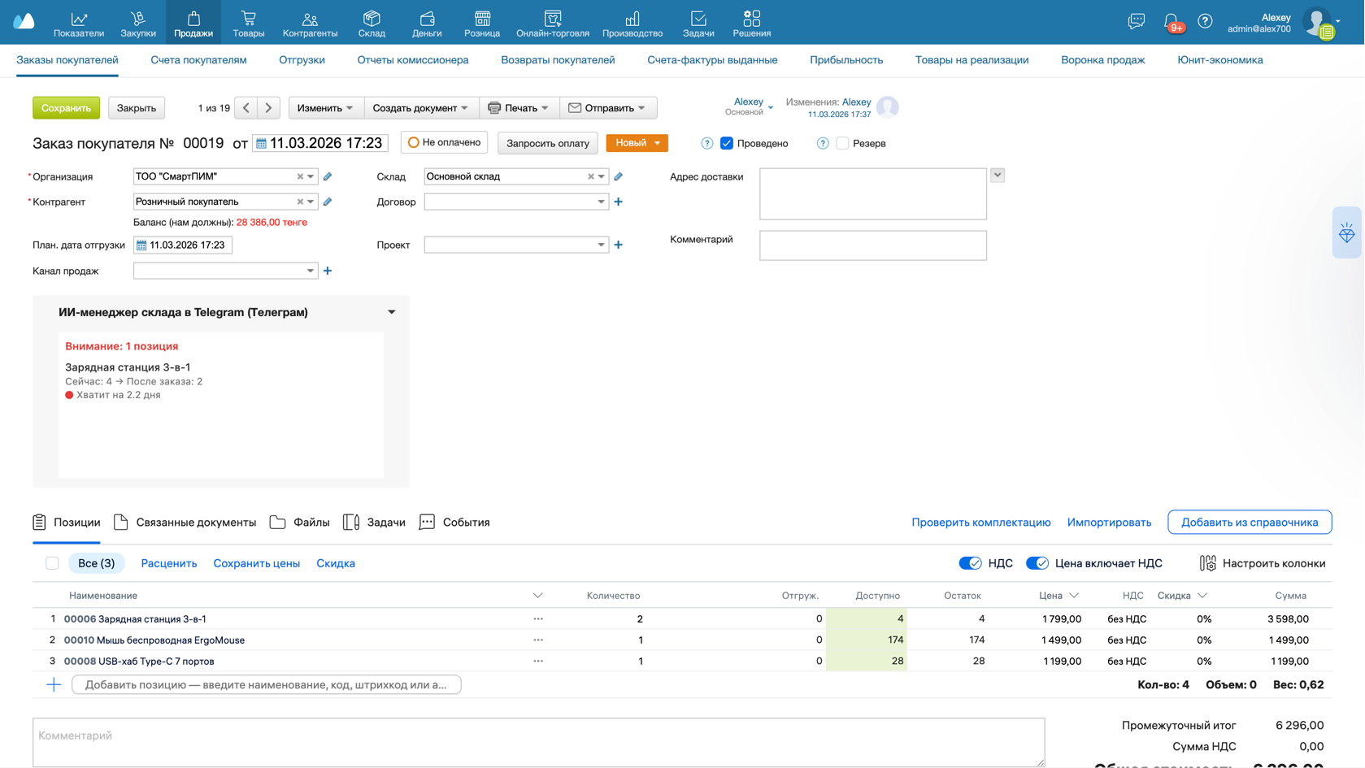Open the chat messages icon

tap(1136, 21)
